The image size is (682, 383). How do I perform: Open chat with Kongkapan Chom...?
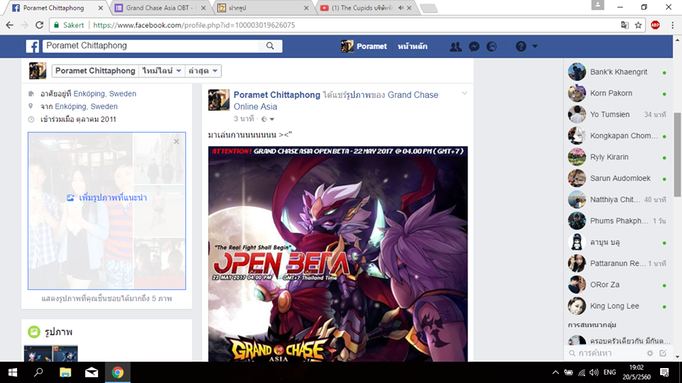[x=617, y=136]
